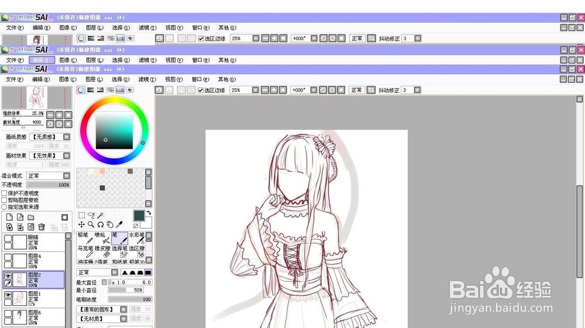
Task: Enable the 剪贴图层蒙板 checkbox
Action: (x=5, y=200)
